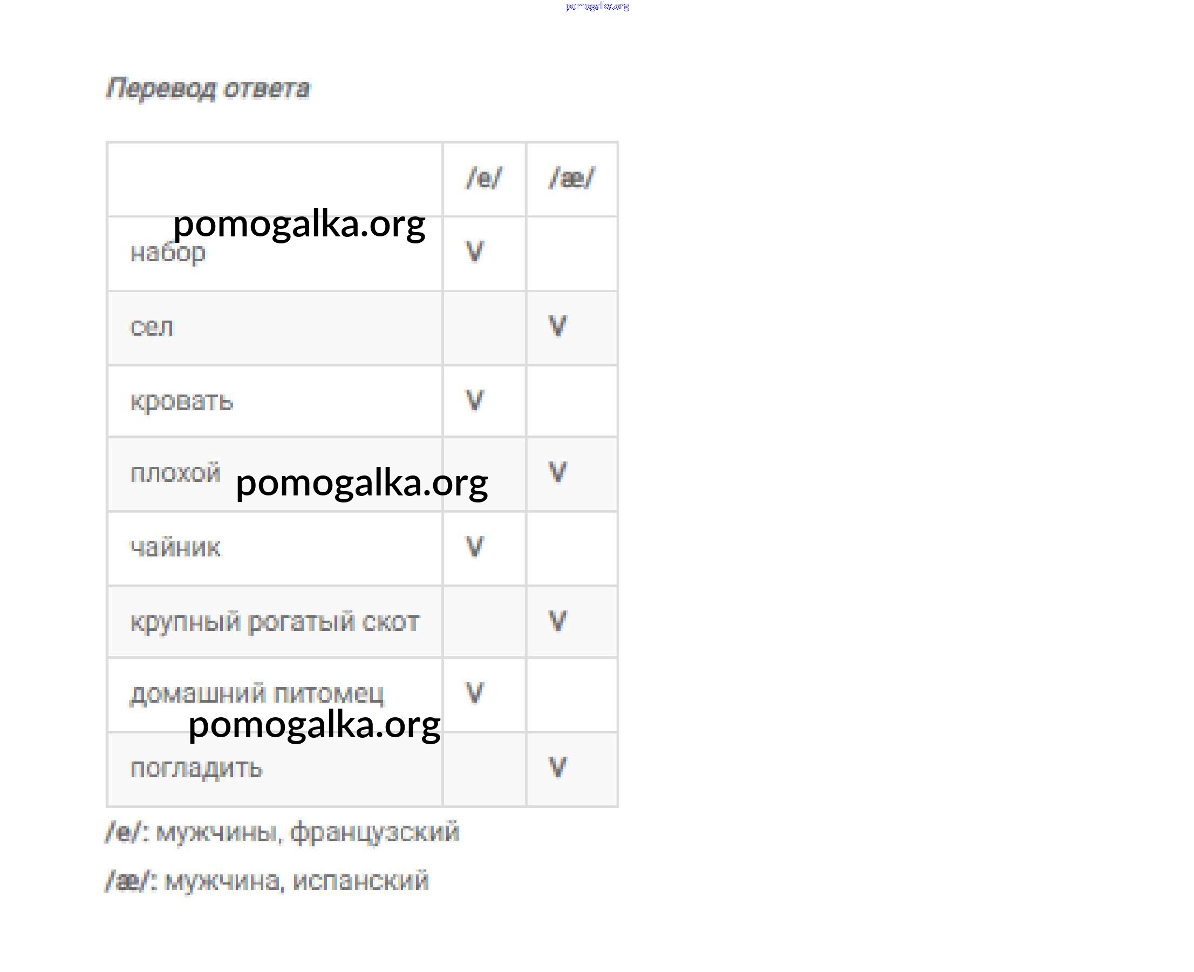Click the line "/e/: мужчины, французский"
Viewport: 1194px width, 972px height.
[x=283, y=833]
